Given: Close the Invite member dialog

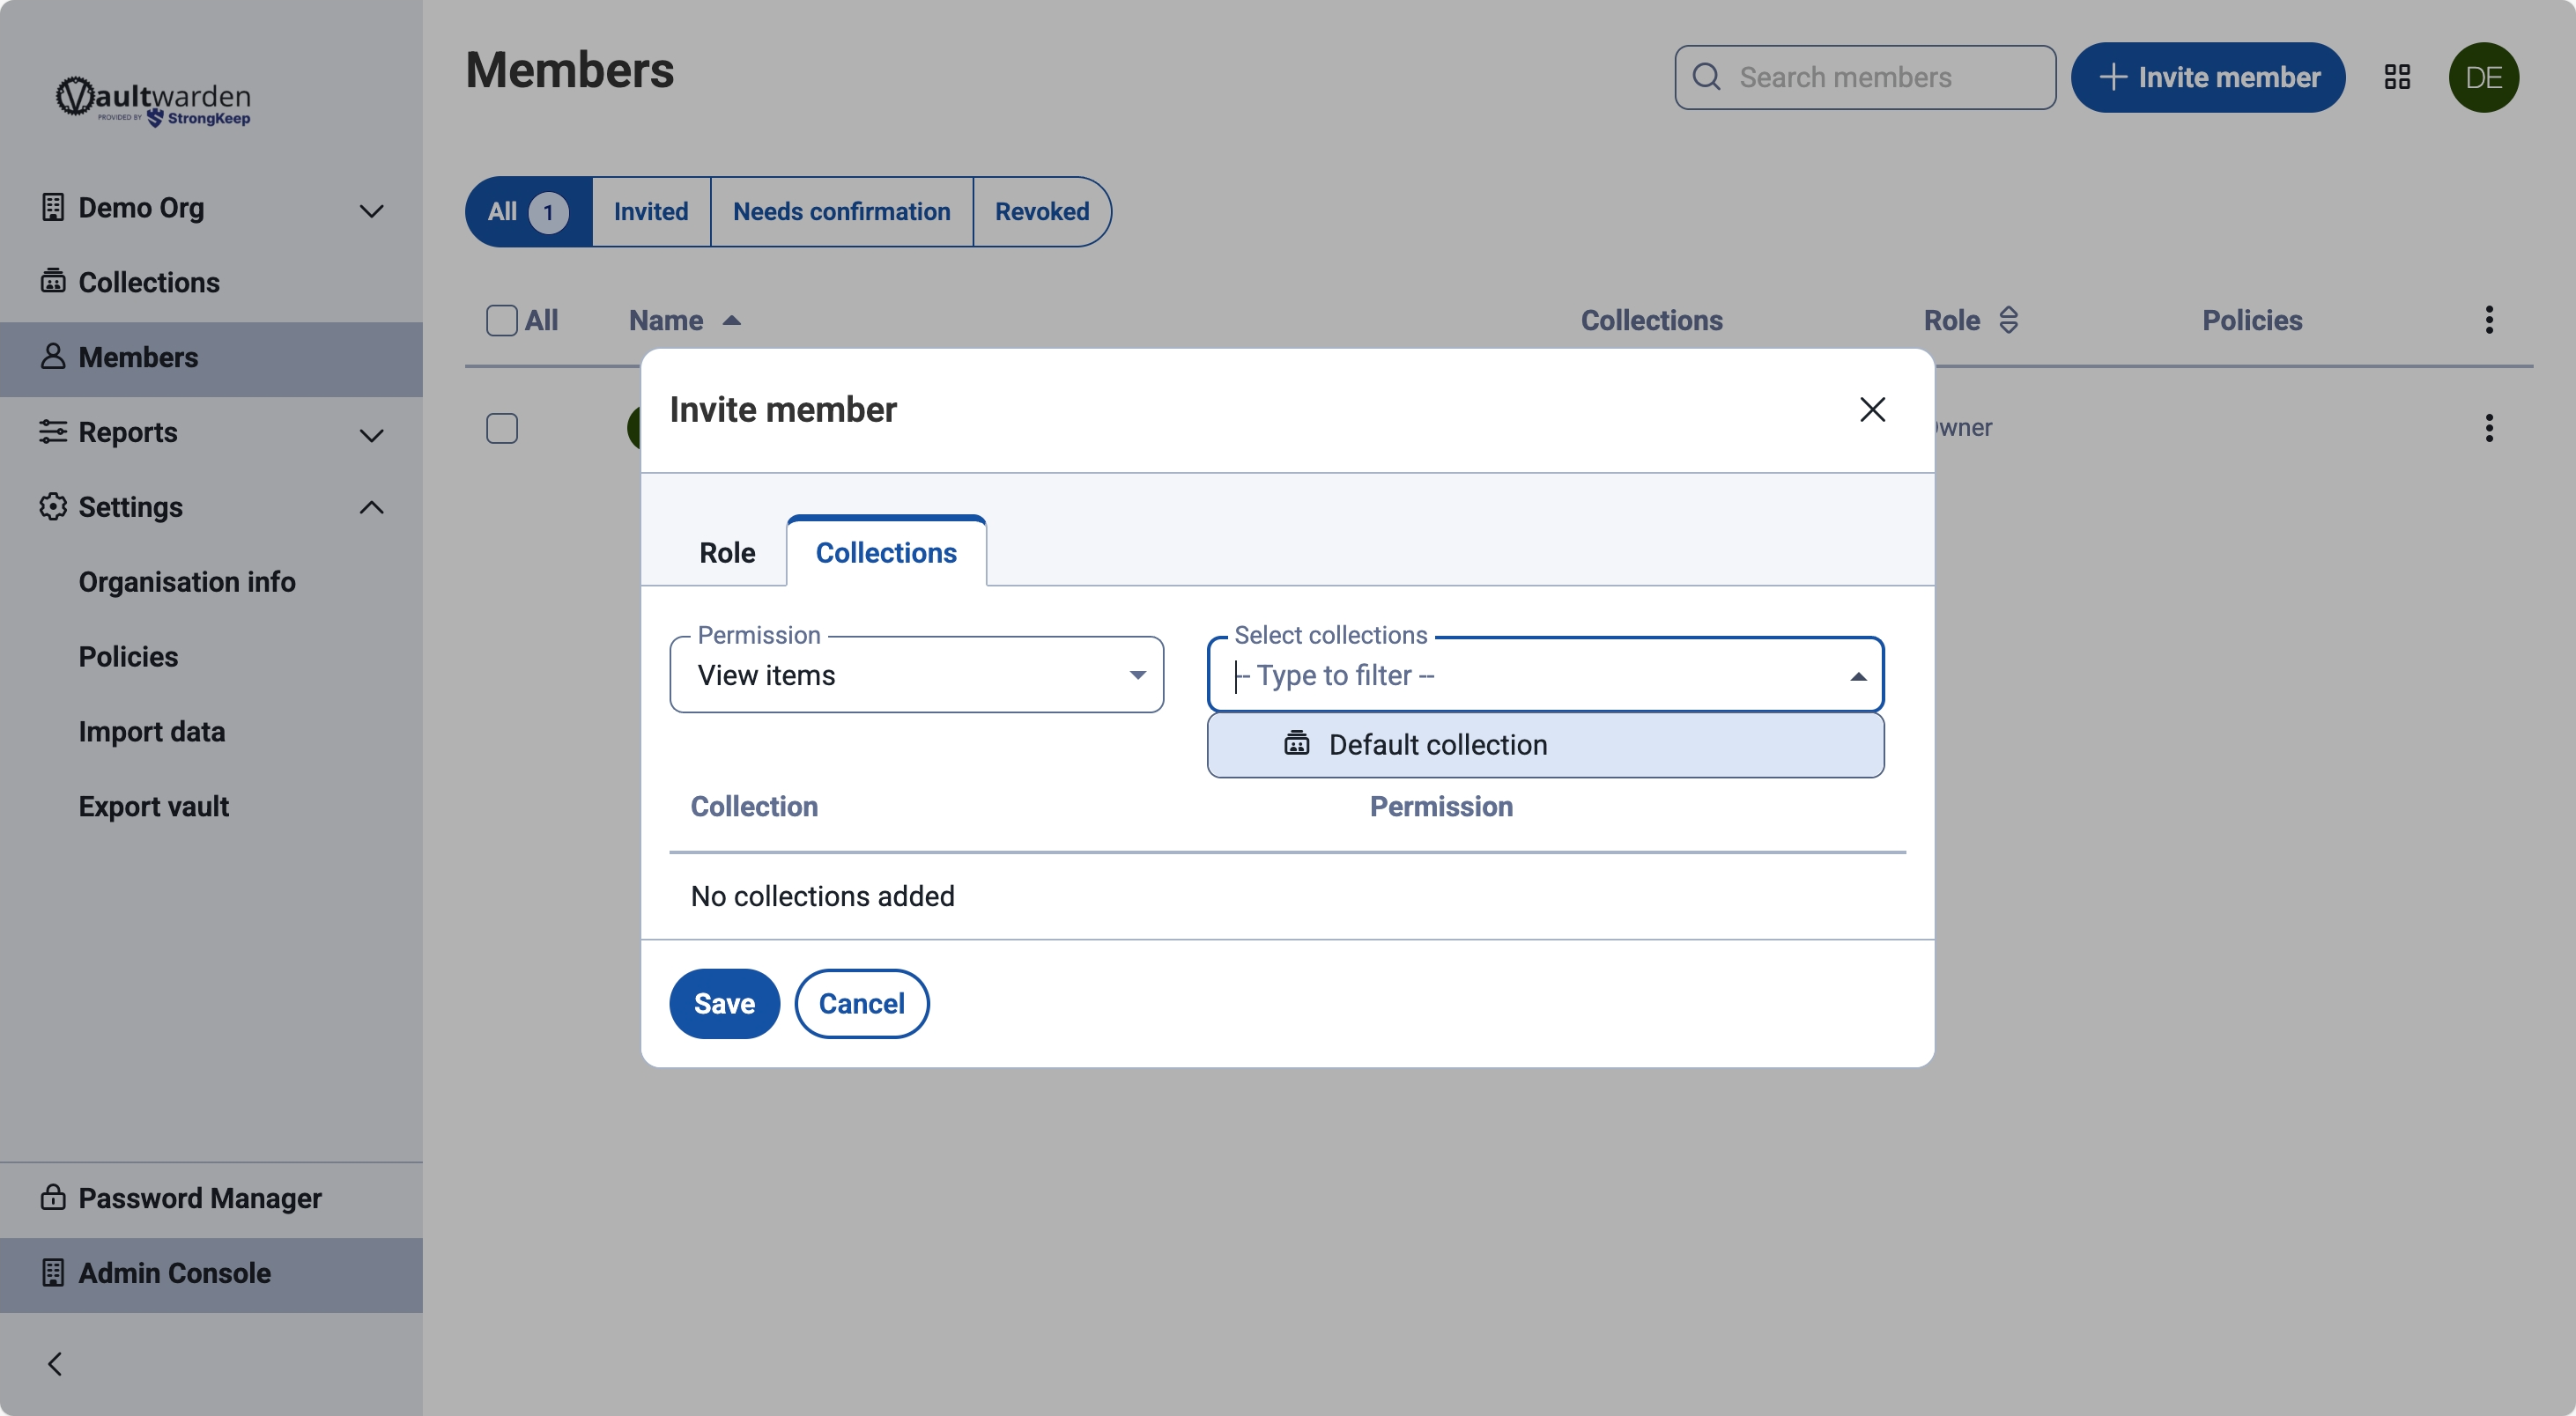Looking at the screenshot, I should click(x=1872, y=409).
